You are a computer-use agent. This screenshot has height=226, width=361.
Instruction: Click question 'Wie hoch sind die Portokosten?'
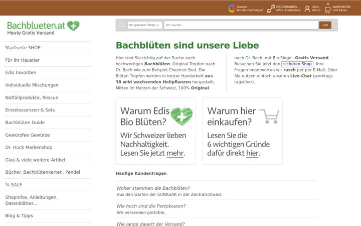(x=151, y=206)
